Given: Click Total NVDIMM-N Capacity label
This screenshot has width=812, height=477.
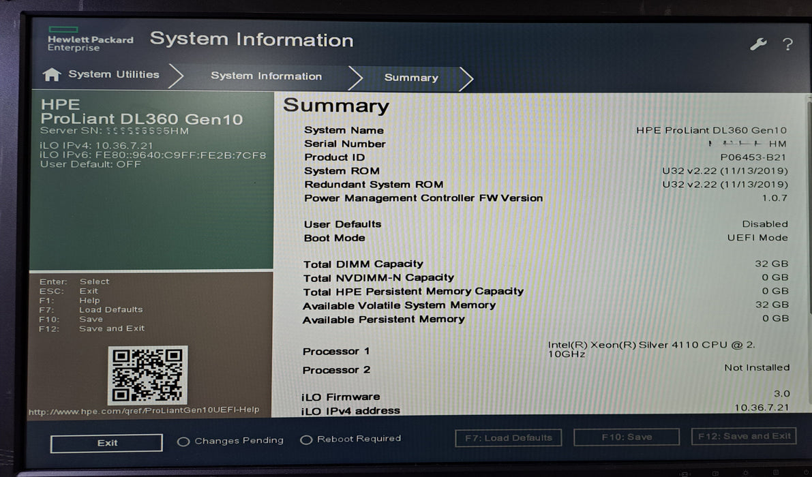Looking at the screenshot, I should [x=378, y=278].
